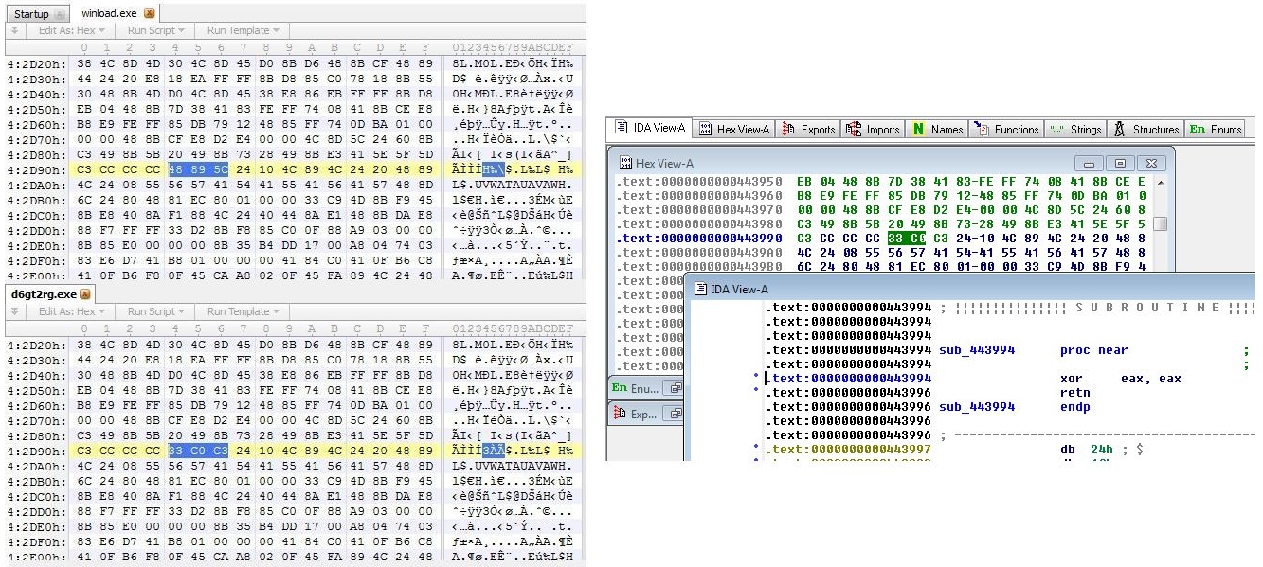Click the green N Names icon

pos(918,130)
